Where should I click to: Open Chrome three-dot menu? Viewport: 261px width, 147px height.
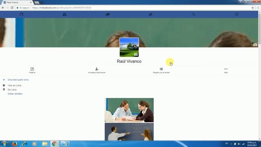[x=258, y=8]
